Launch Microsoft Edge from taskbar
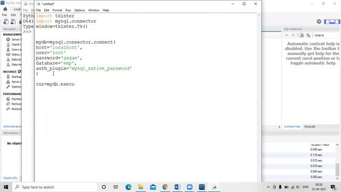341x192 pixels. point(128,187)
